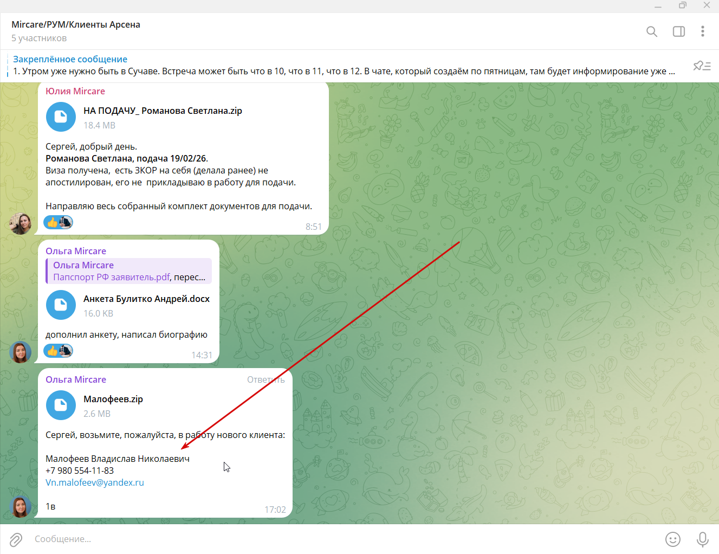Start recording a voice message
The width and height of the screenshot is (719, 554).
[x=703, y=539]
